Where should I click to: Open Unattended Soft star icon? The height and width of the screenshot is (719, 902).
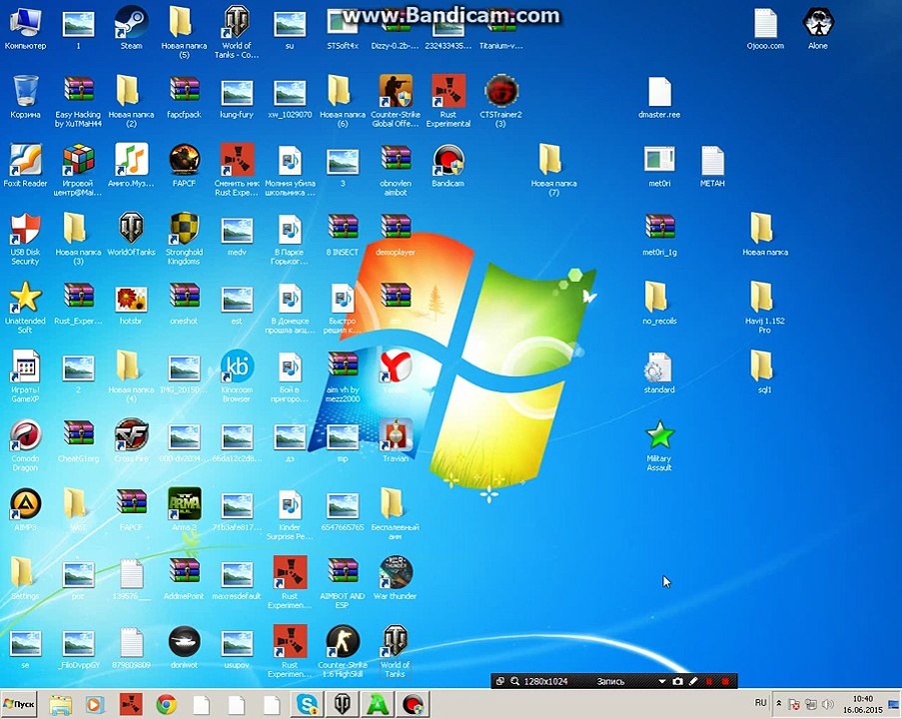[25, 308]
